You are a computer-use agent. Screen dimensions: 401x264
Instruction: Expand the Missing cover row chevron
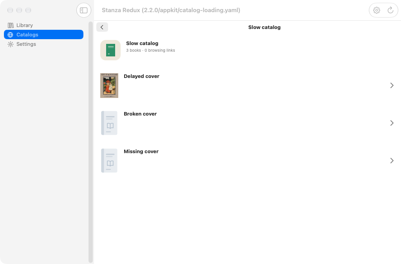[392, 161]
